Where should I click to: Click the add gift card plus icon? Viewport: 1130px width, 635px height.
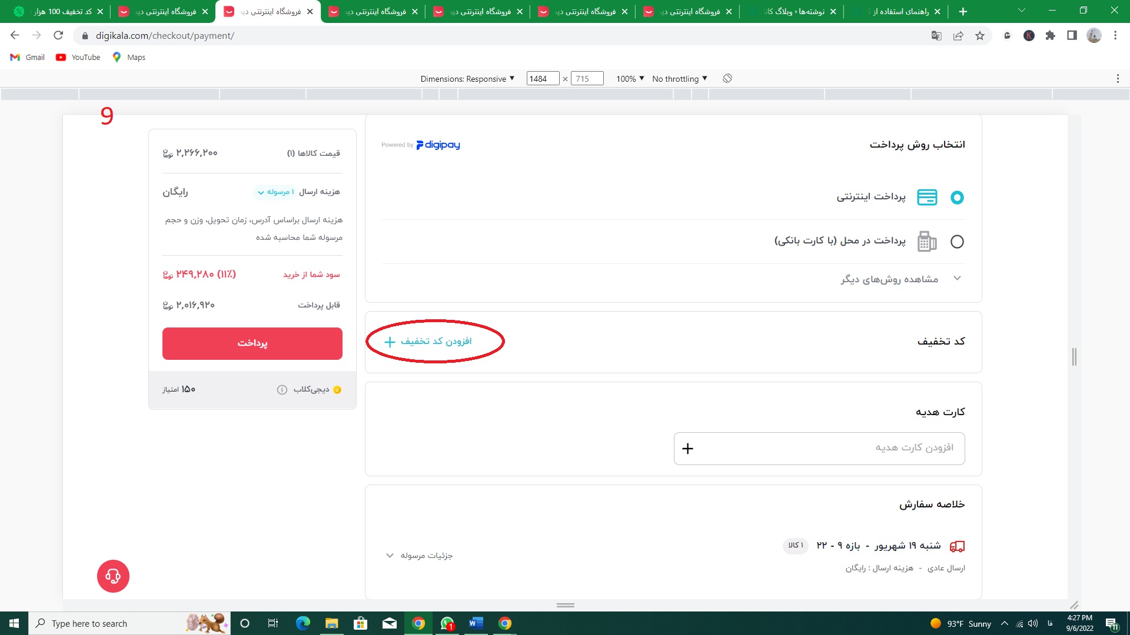687,448
